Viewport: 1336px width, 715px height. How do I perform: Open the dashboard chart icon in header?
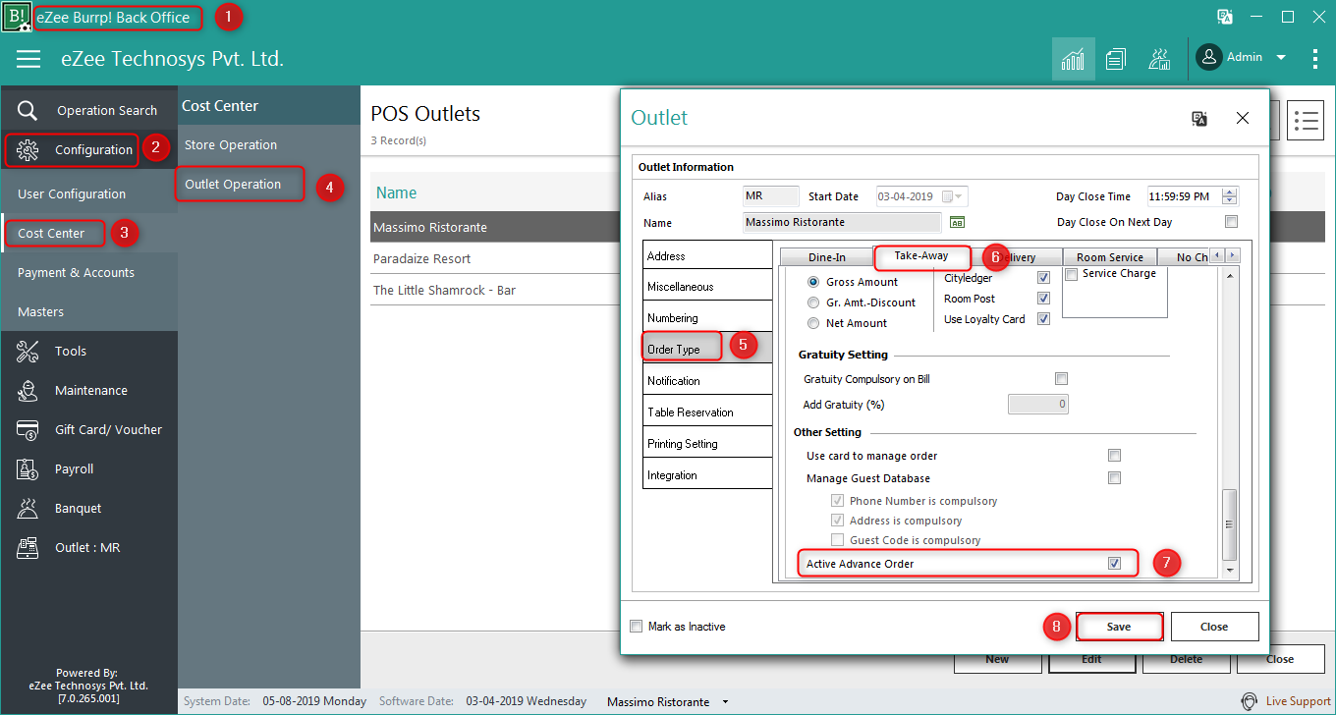coord(1074,59)
